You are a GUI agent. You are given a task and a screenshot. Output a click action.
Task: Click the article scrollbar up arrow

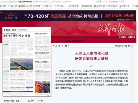tap(132, 49)
